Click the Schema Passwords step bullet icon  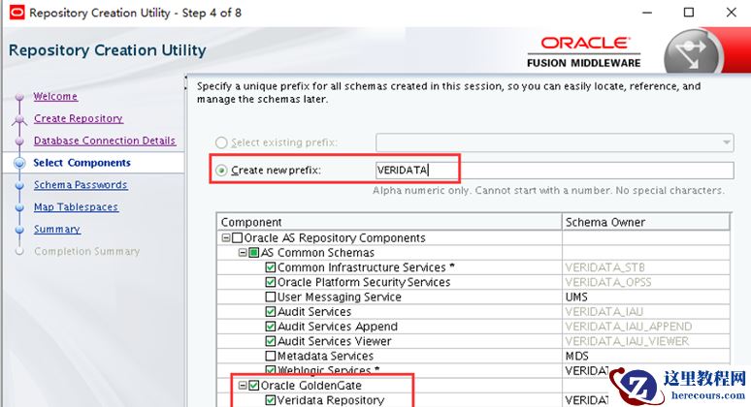click(x=19, y=185)
